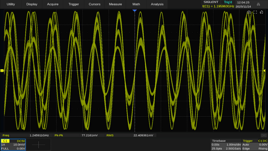Open the Utility menu
This screenshot has width=268, height=151.
point(11,4)
